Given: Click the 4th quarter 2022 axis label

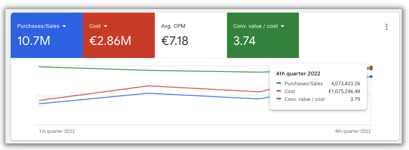Looking at the screenshot, I should [x=353, y=131].
